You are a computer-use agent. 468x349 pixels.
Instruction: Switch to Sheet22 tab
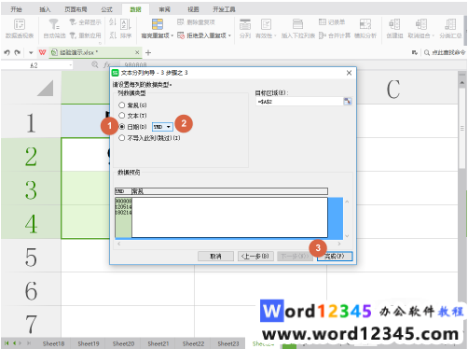click(x=193, y=343)
